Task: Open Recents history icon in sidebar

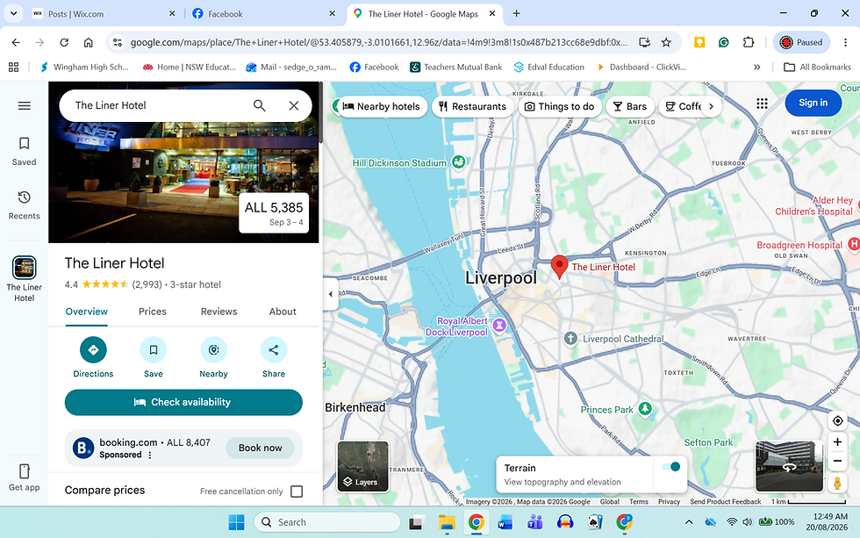Action: (25, 197)
